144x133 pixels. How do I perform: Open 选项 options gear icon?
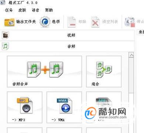[x=45, y=22]
